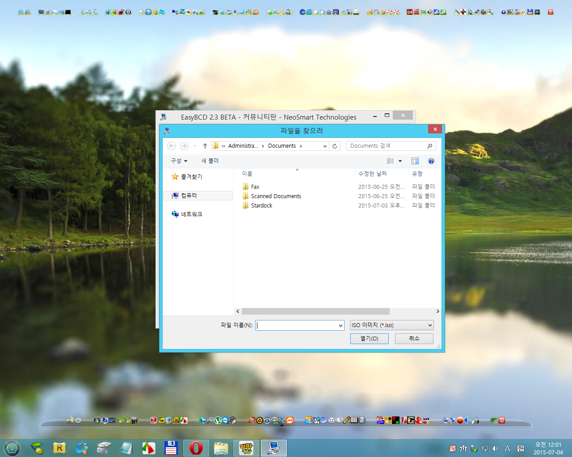Click the Administra... breadcrumb segment

pos(243,146)
